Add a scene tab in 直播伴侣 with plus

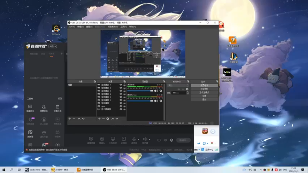[62, 53]
